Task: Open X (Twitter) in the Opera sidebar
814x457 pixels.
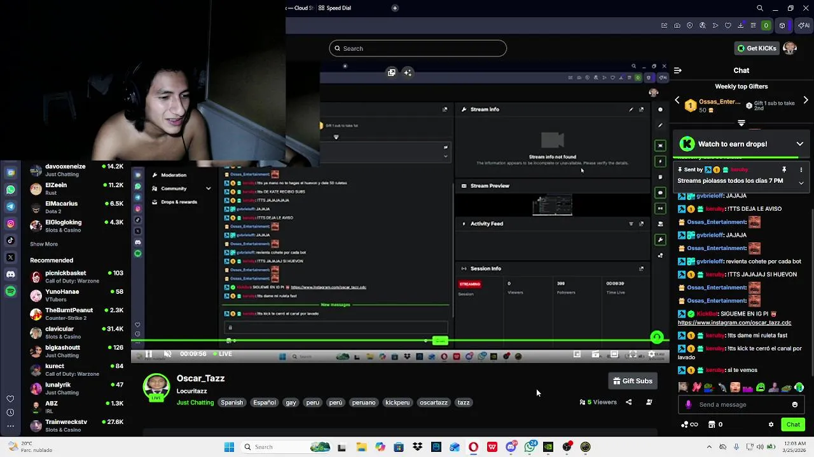Action: tap(11, 257)
